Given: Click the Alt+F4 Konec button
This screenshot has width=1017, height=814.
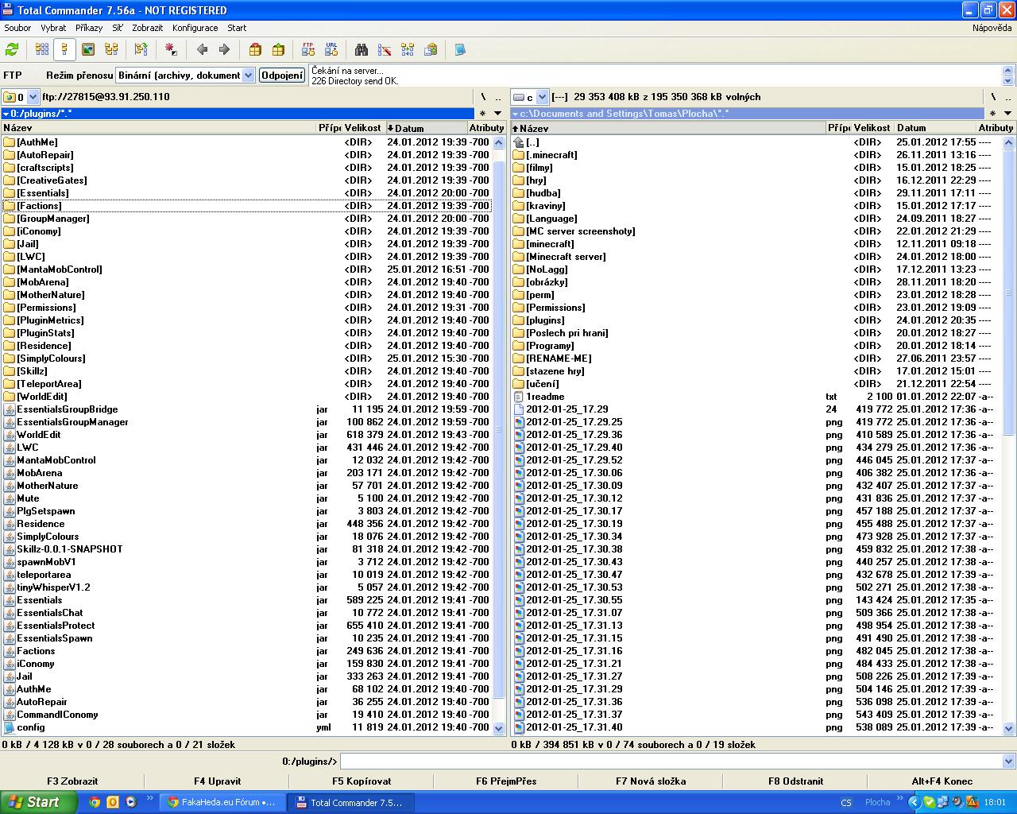Looking at the screenshot, I should (942, 781).
